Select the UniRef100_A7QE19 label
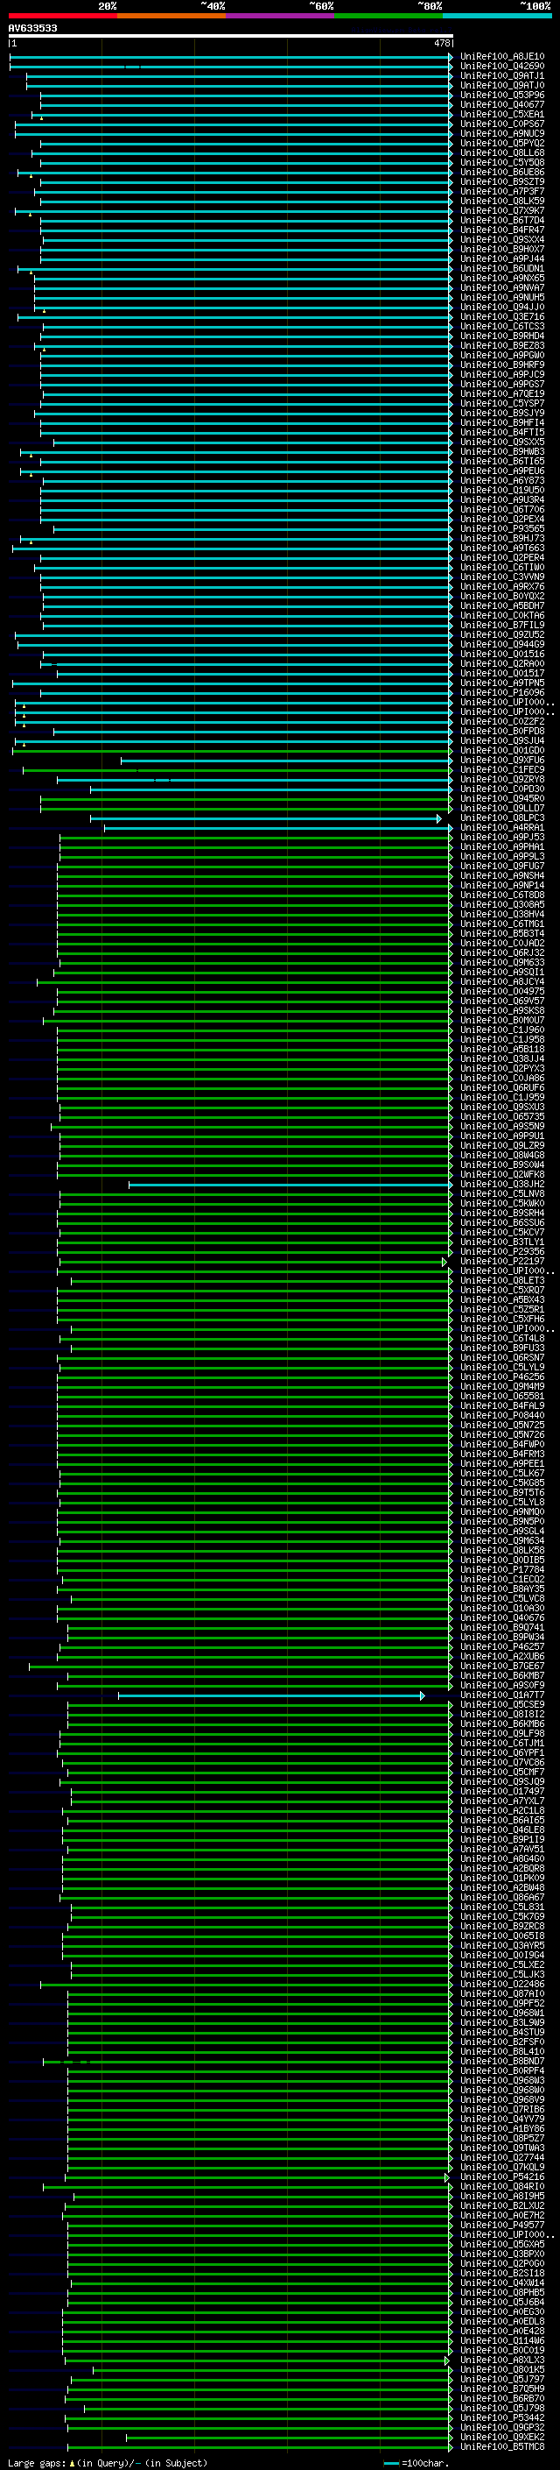 (x=501, y=394)
